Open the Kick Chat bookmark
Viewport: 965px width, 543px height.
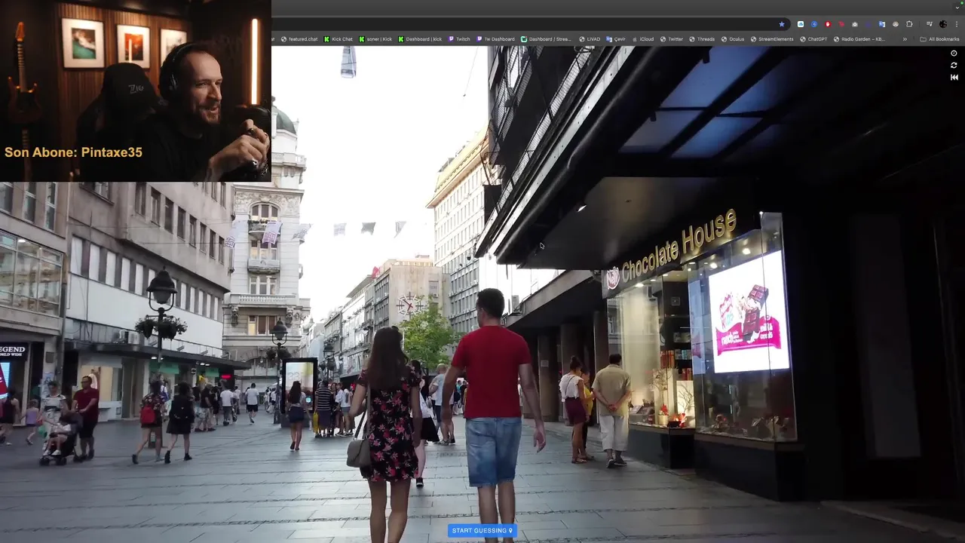[338, 39]
